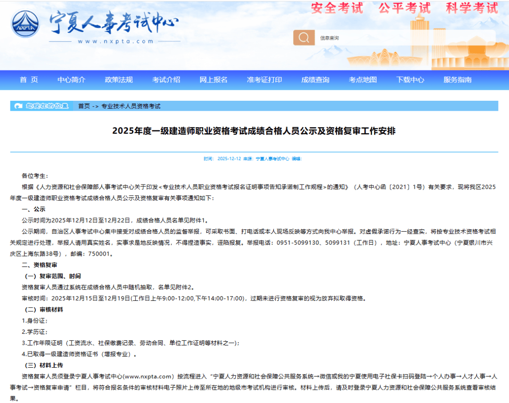Screen dimensions: 509x403
Task: Select 政策法规 from the navigation bar
Action: (x=119, y=80)
